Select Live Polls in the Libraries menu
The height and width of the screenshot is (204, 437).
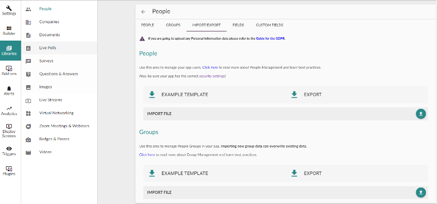tap(48, 48)
